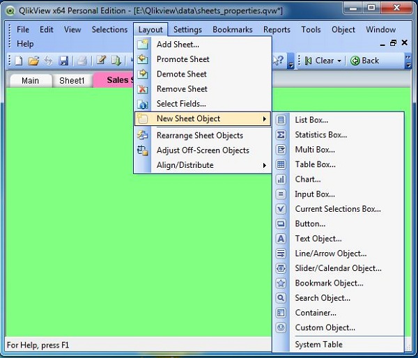This screenshot has width=418, height=358.
Task: Click the Chart bar icon
Action: (x=281, y=179)
